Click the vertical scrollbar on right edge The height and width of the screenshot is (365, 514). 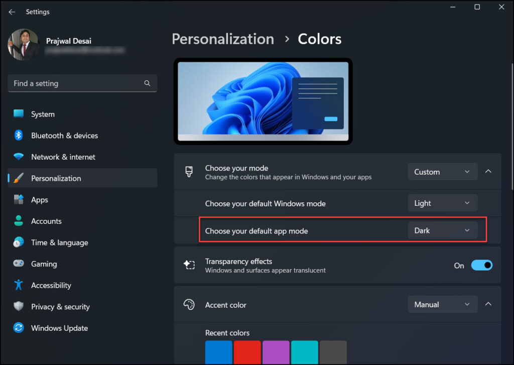512,126
